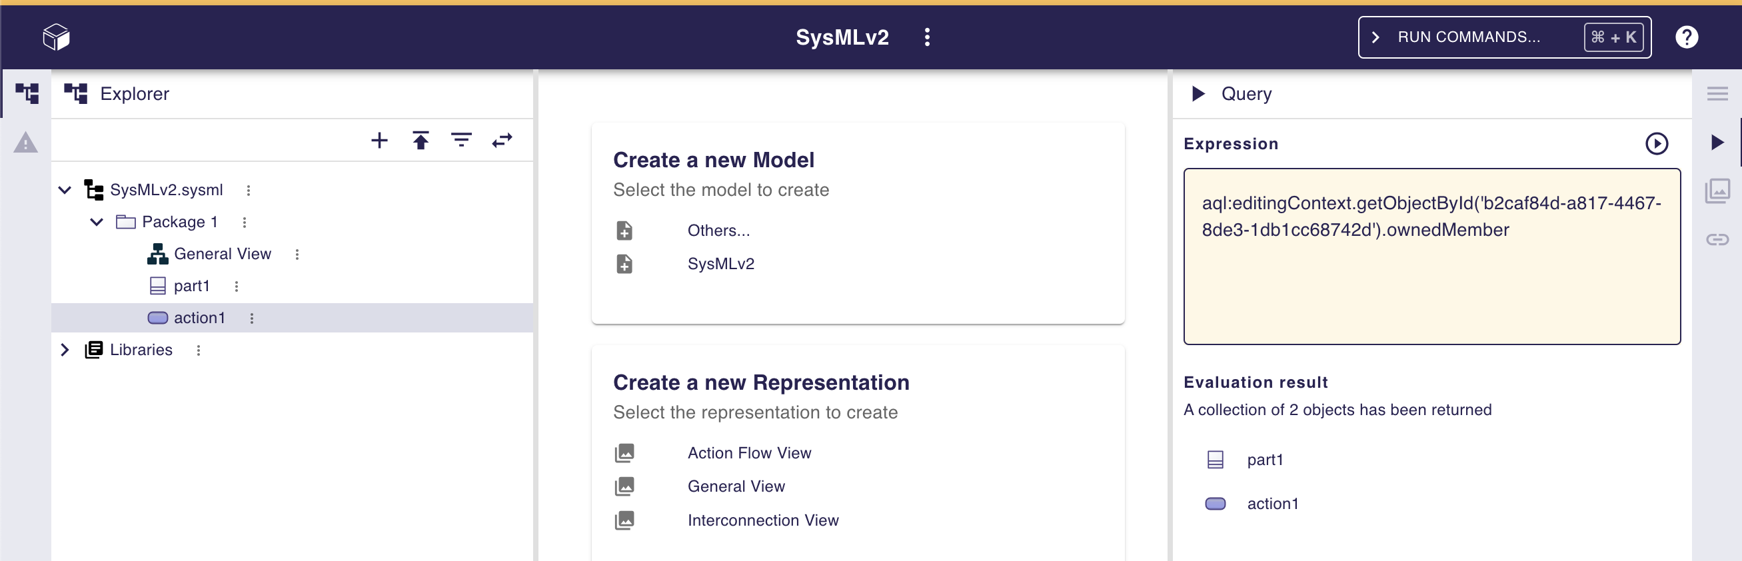Open the representations image icon in right sidebar
The height and width of the screenshot is (561, 1742).
tap(1717, 191)
